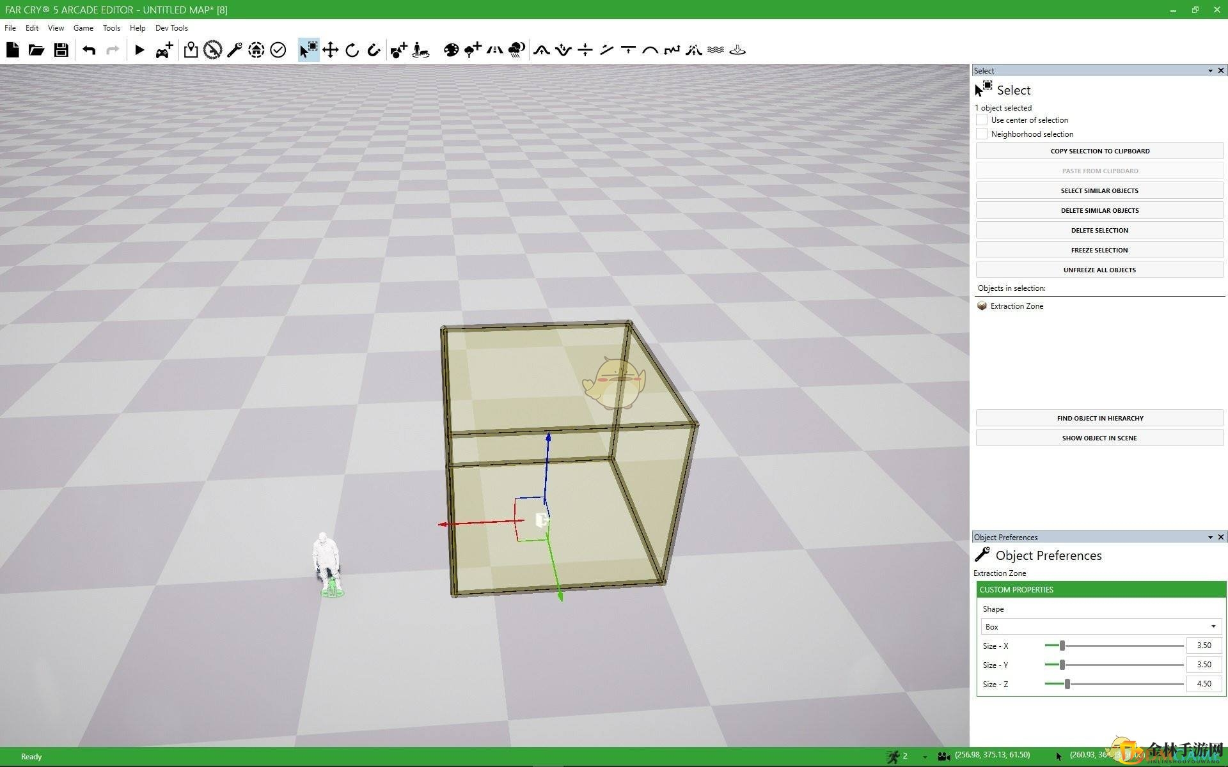Select the smooth terrain arc icon
Viewport: 1228px width, 767px height.
[650, 50]
